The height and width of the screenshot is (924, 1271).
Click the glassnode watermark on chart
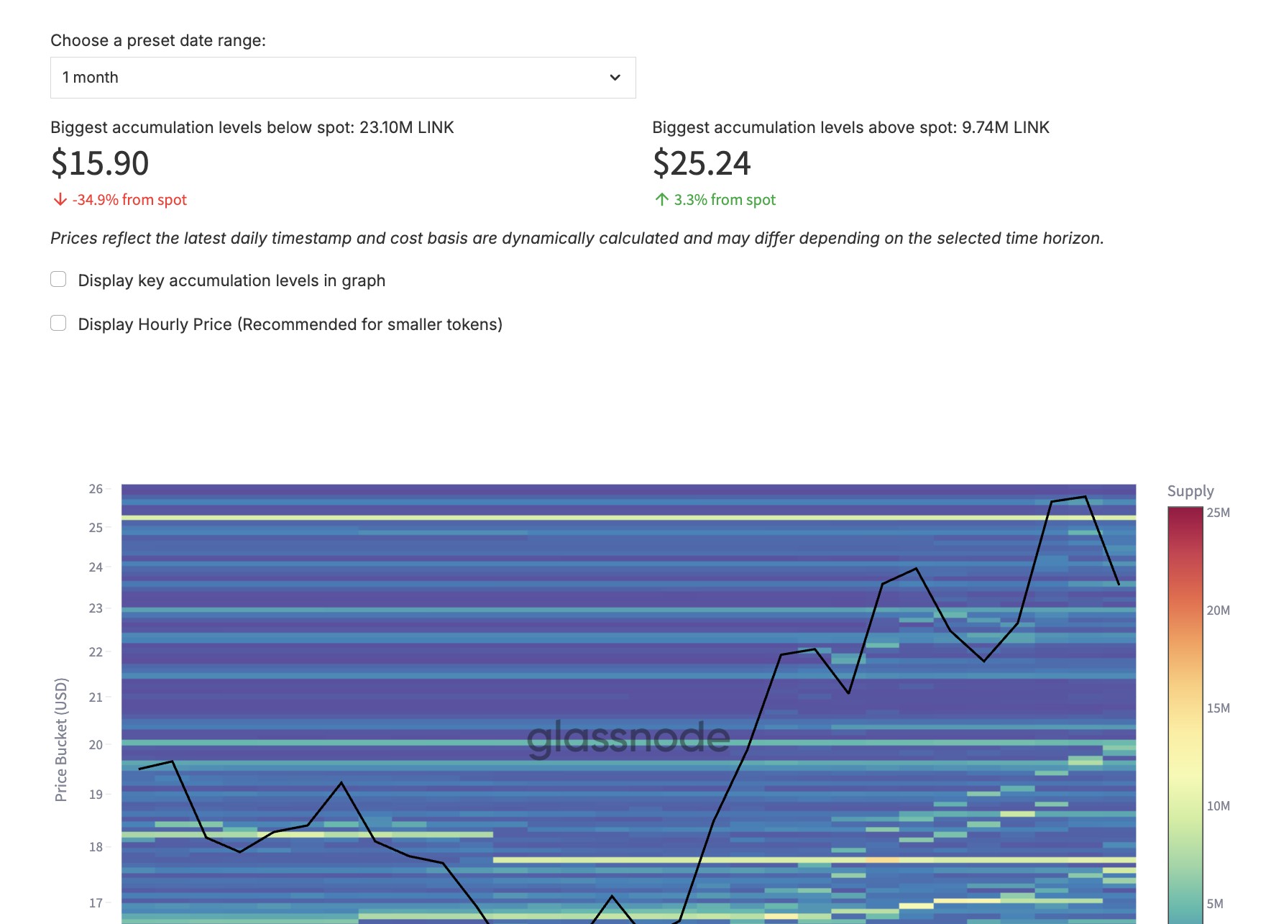point(628,738)
